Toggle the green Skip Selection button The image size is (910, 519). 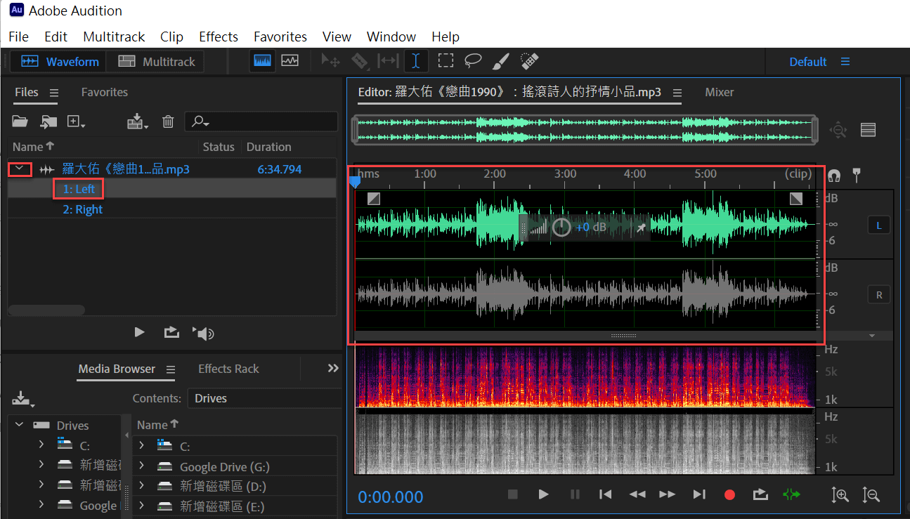[x=791, y=494]
